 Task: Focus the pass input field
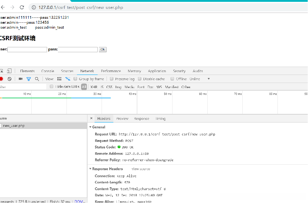point(78,49)
